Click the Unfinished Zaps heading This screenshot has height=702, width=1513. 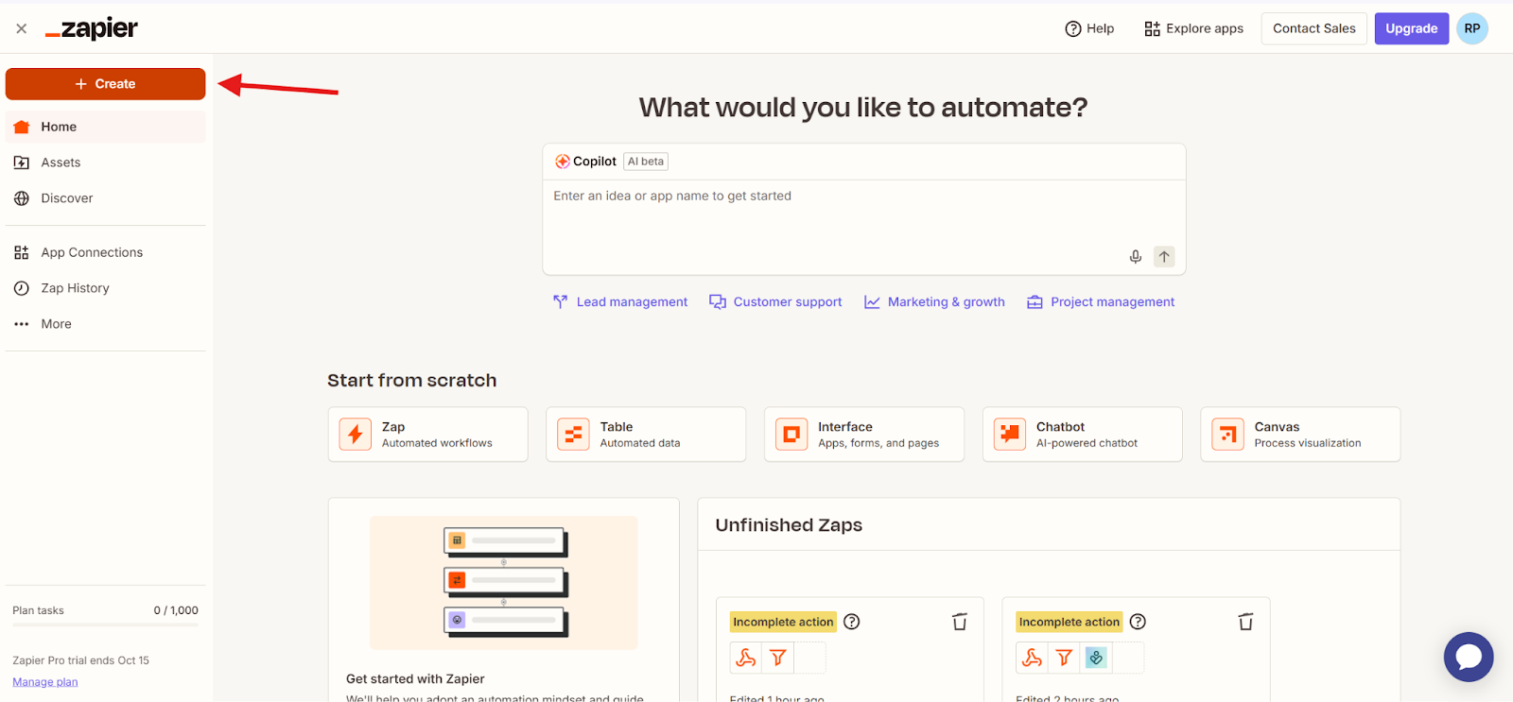pyautogui.click(x=789, y=525)
